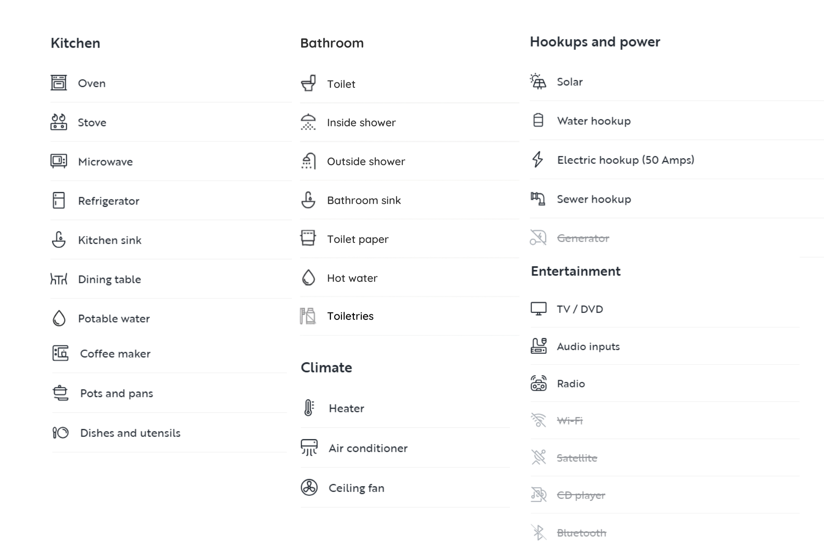Click the Radio boombox icon
Viewport: 824px width, 549px height.
[x=539, y=383]
